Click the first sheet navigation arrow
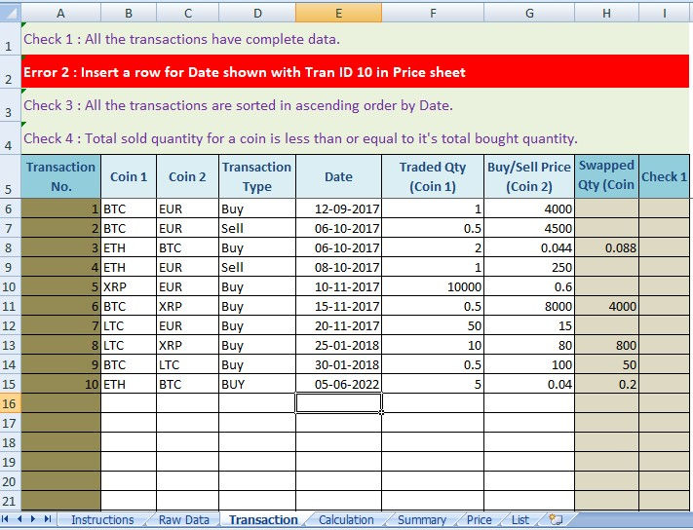693x530 pixels. point(5,519)
